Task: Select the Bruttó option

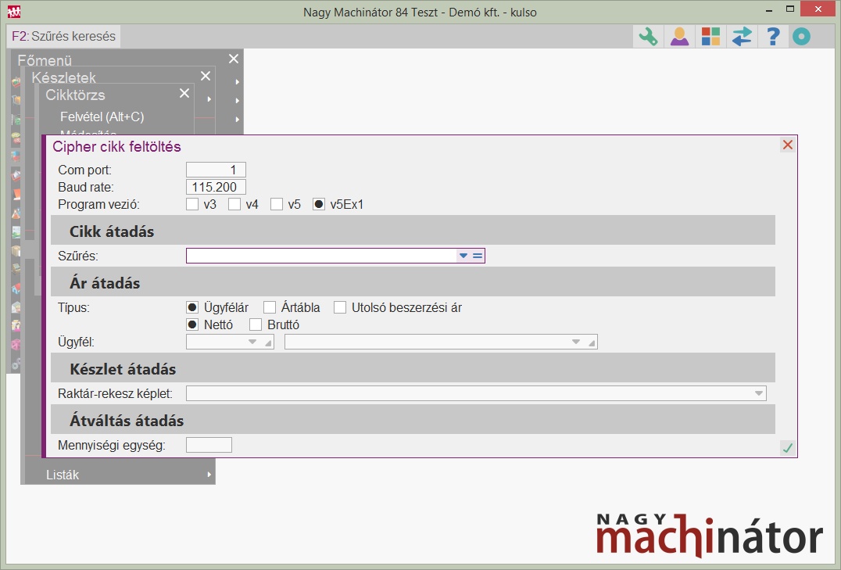Action: pyautogui.click(x=256, y=324)
